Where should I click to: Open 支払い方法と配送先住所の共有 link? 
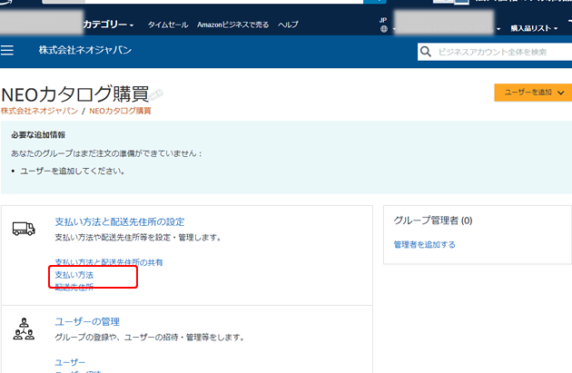click(x=109, y=262)
